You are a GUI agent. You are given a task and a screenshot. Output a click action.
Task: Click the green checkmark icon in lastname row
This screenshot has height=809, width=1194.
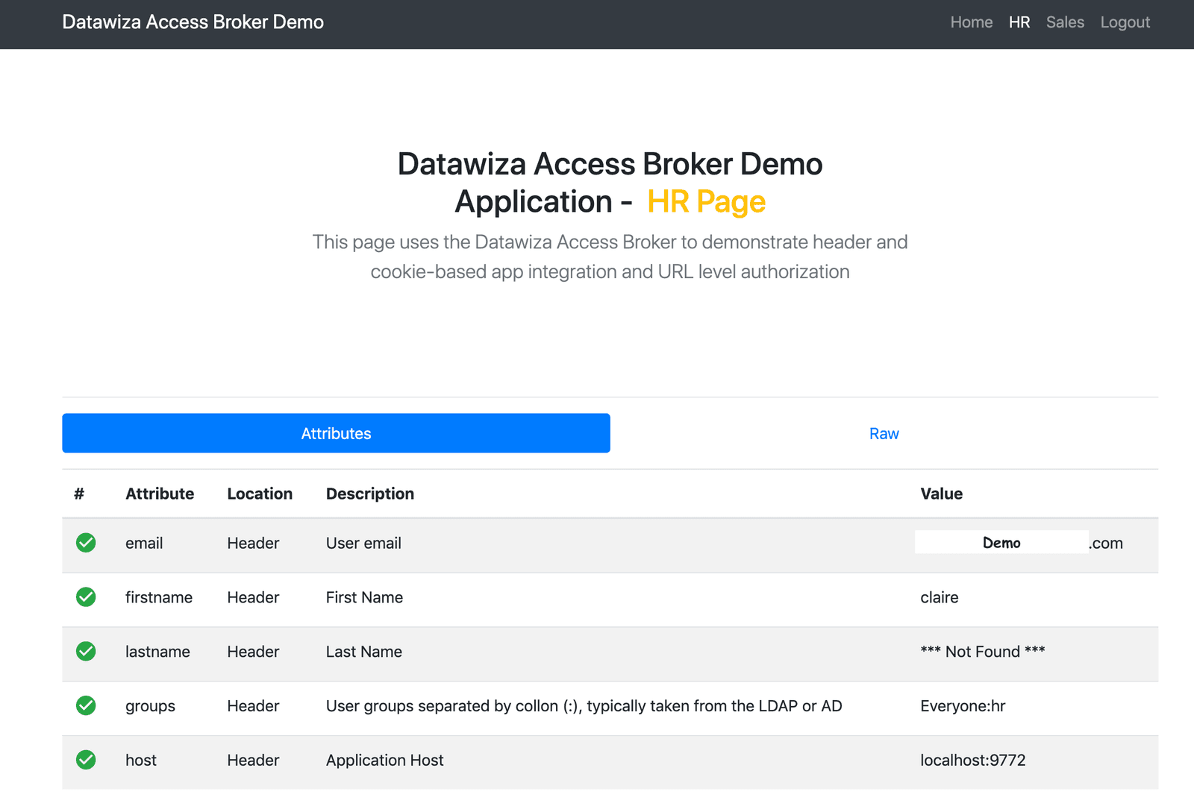pyautogui.click(x=86, y=652)
